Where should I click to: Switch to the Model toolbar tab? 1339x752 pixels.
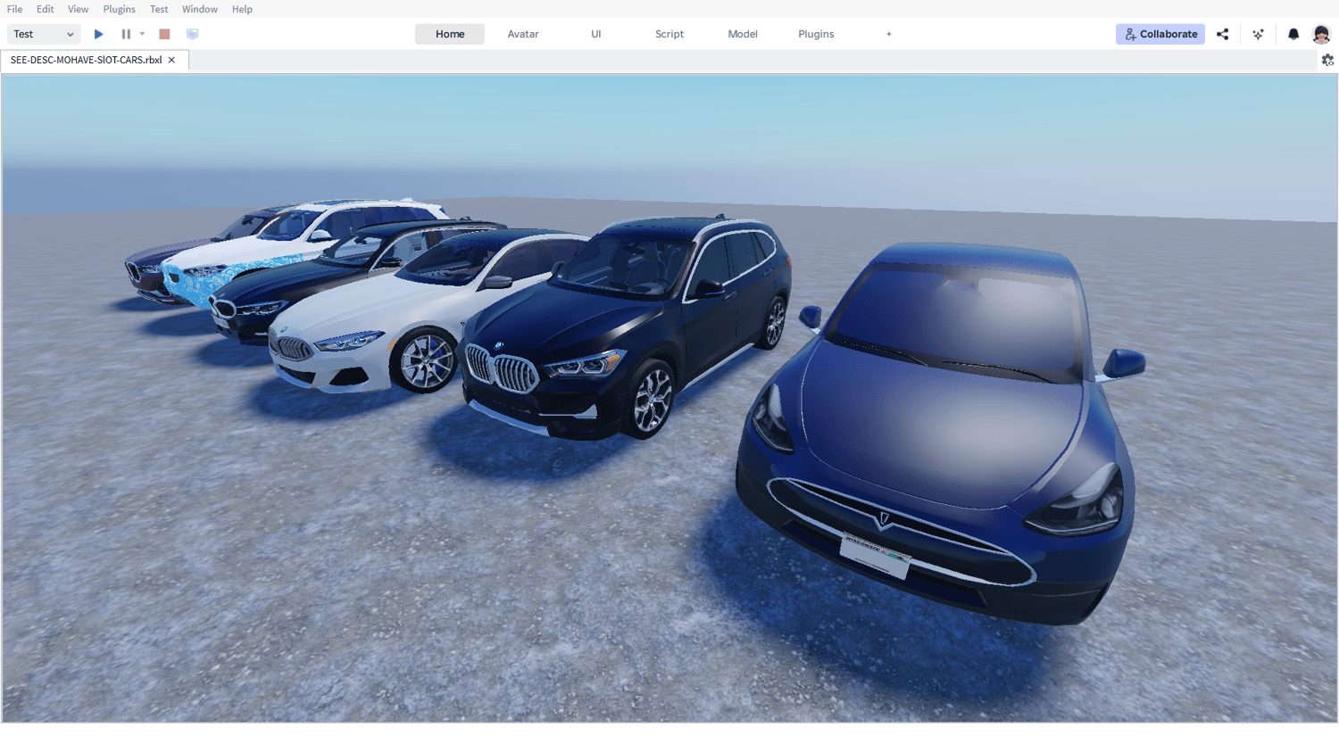pyautogui.click(x=743, y=34)
